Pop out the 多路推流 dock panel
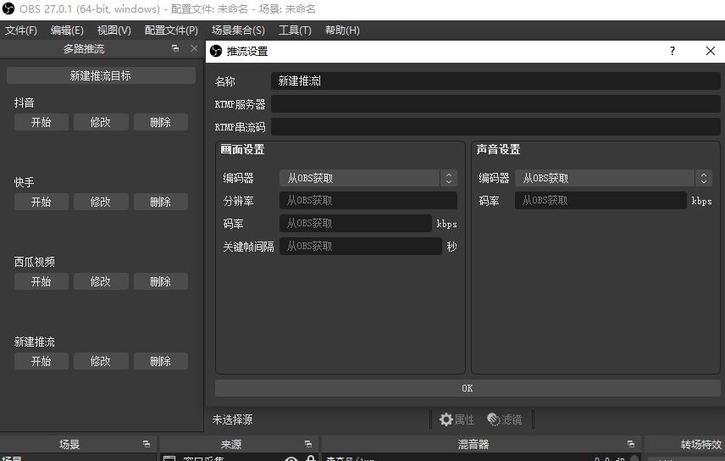Image resolution: width=725 pixels, height=461 pixels. (x=175, y=49)
